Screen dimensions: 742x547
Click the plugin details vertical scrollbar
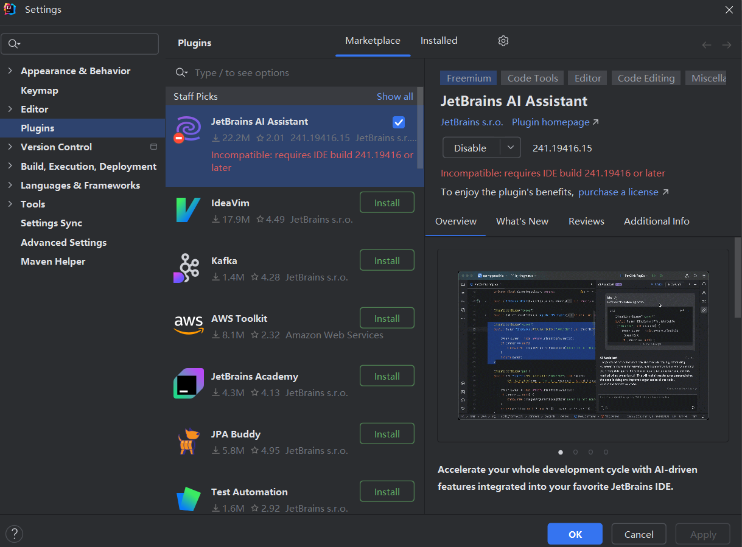pyautogui.click(x=737, y=277)
